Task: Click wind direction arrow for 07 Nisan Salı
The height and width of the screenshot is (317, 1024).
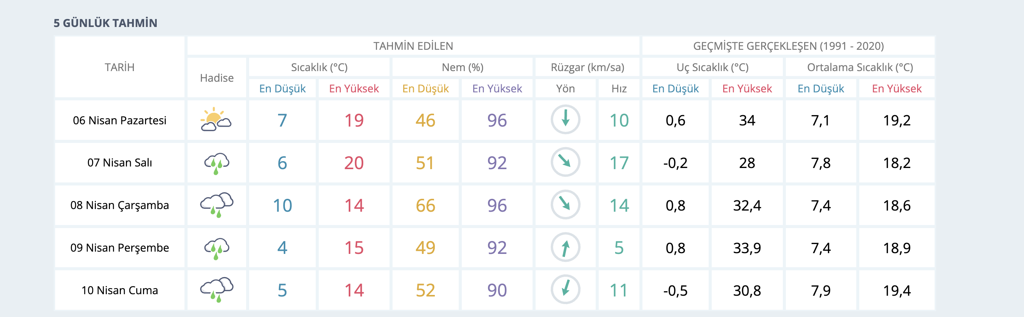Action: click(x=565, y=162)
